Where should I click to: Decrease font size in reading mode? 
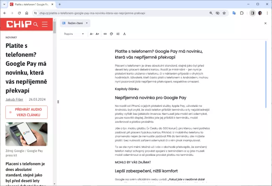tap(92, 34)
